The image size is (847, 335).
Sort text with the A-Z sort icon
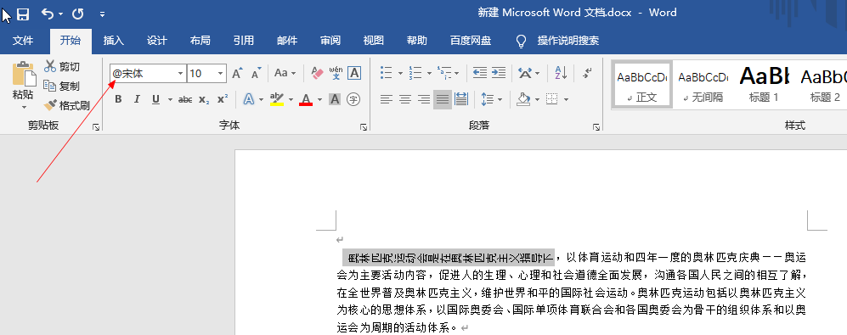pyautogui.click(x=562, y=73)
